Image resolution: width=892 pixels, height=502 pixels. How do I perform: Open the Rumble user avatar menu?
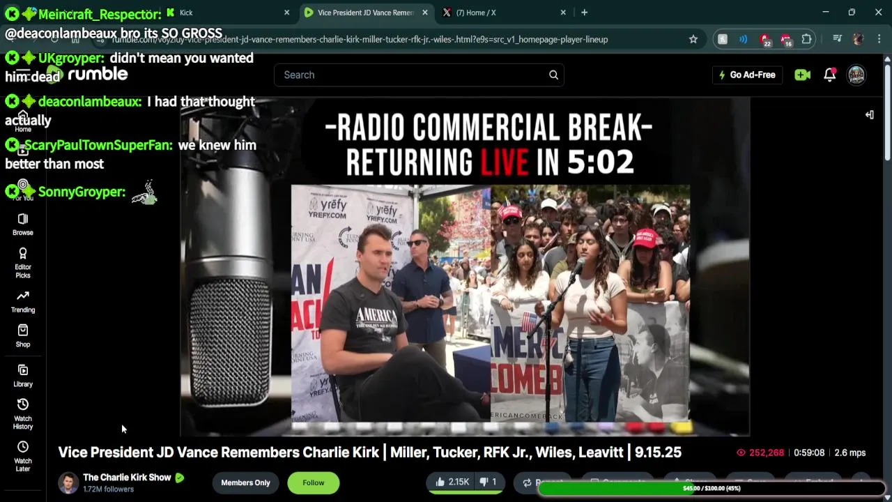point(856,75)
